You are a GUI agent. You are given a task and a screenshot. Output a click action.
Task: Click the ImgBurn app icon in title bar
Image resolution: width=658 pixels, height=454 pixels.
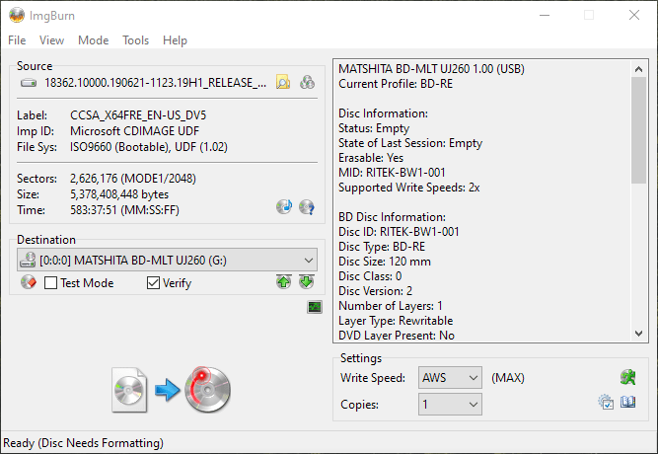[17, 15]
